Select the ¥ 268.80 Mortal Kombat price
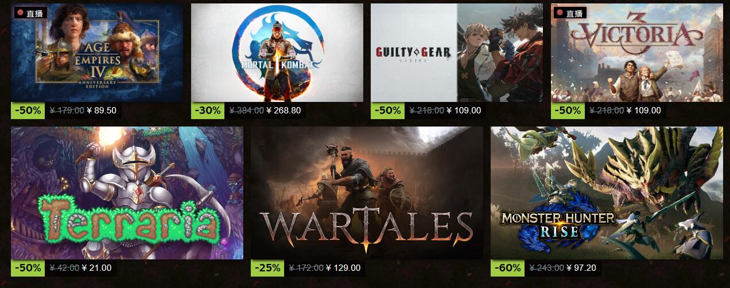This screenshot has height=288, width=730. (284, 111)
